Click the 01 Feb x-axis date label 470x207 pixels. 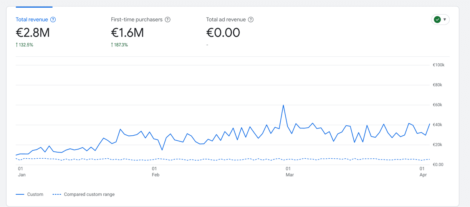coord(156,172)
